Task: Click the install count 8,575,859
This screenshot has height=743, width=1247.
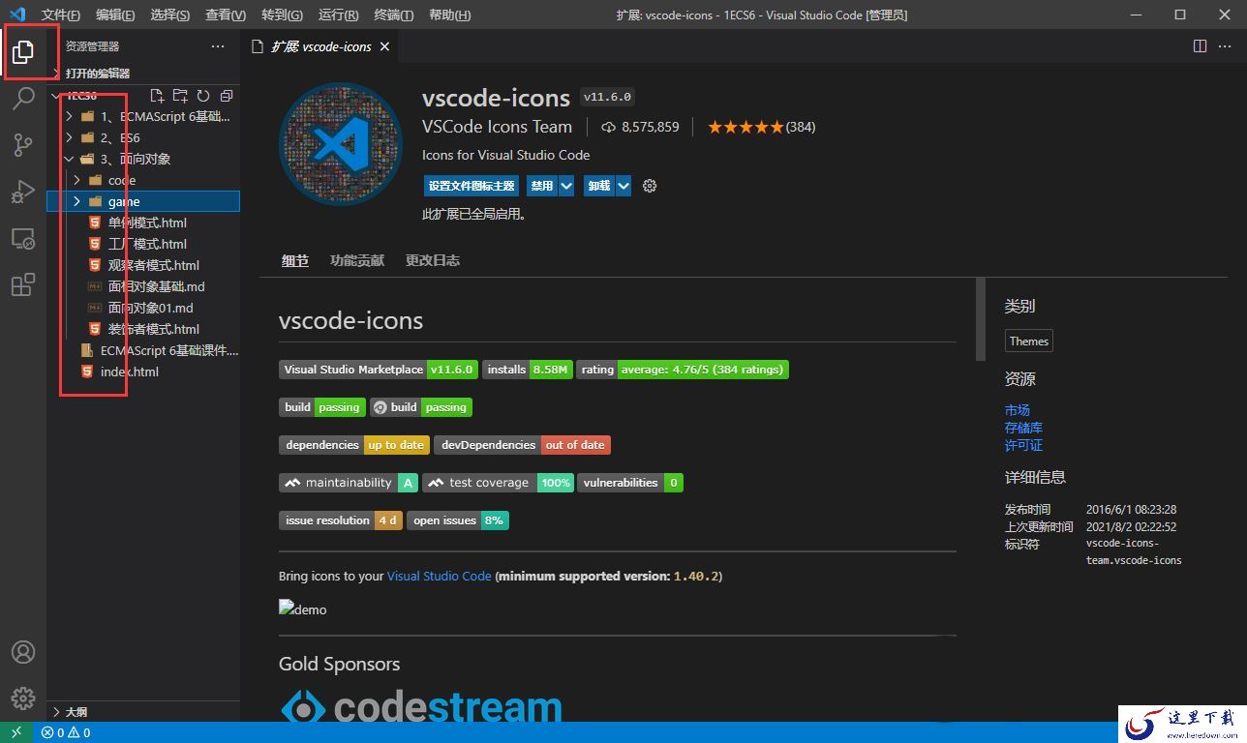Action: (640, 127)
